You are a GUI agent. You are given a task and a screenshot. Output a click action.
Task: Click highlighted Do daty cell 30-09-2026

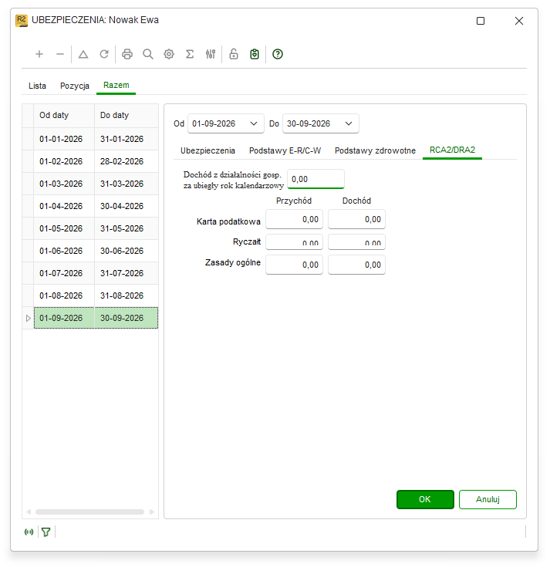click(x=127, y=318)
